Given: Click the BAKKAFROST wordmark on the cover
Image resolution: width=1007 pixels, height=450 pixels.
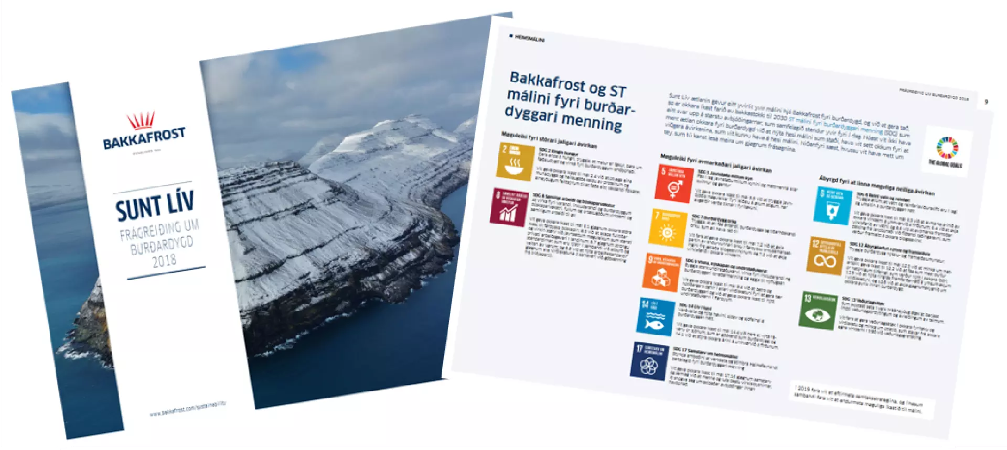Looking at the screenshot, I should pos(144,139).
